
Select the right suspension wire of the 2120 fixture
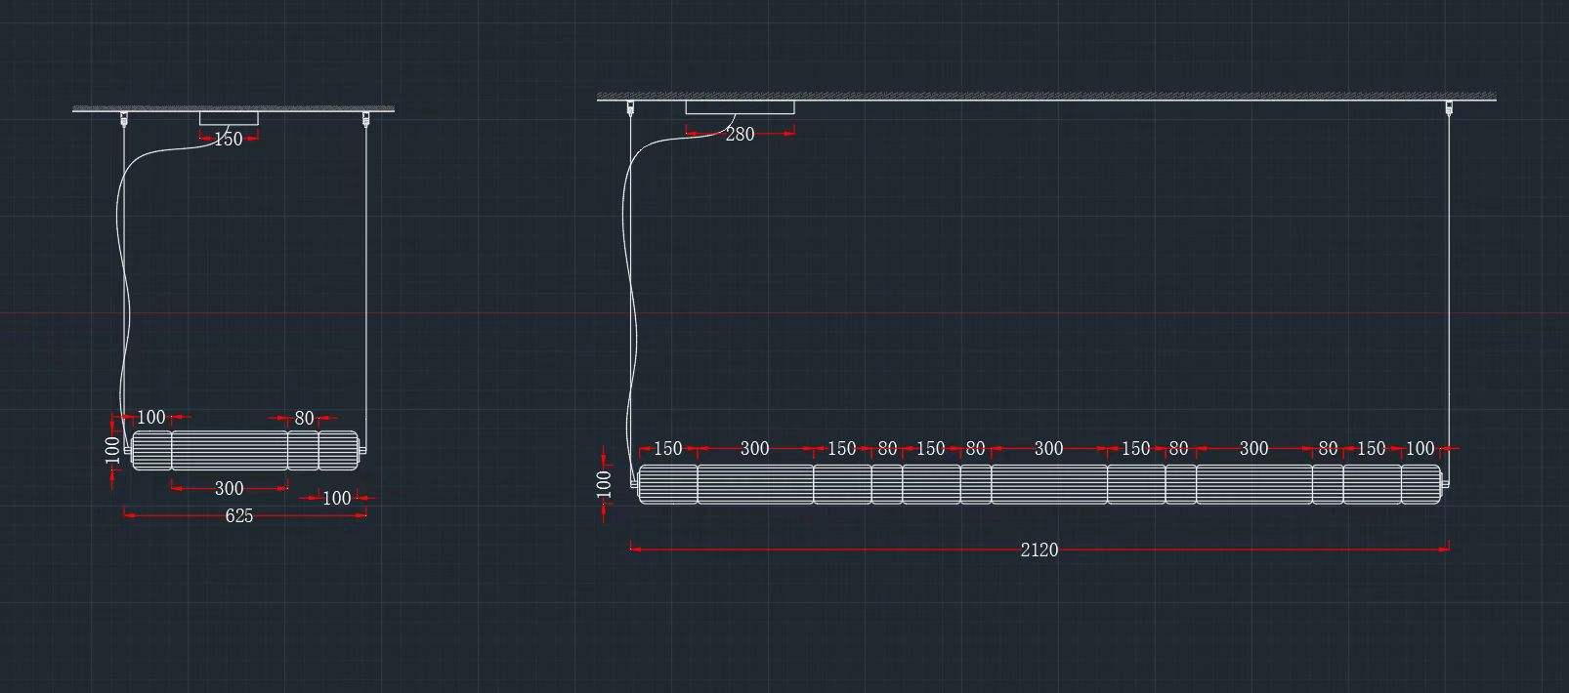[x=1450, y=293]
